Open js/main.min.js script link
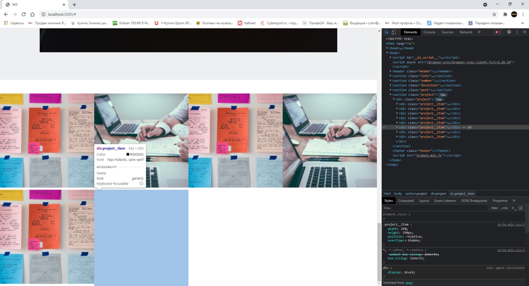The image size is (529, 286). (x=429, y=155)
